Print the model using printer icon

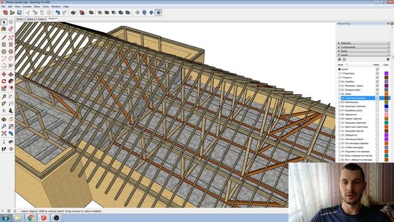click(73, 12)
